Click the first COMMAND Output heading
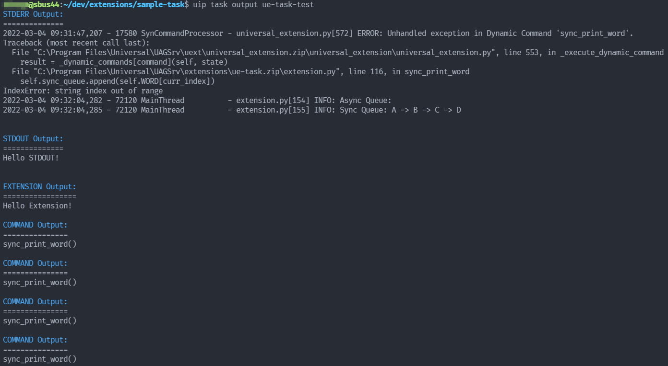 point(35,225)
